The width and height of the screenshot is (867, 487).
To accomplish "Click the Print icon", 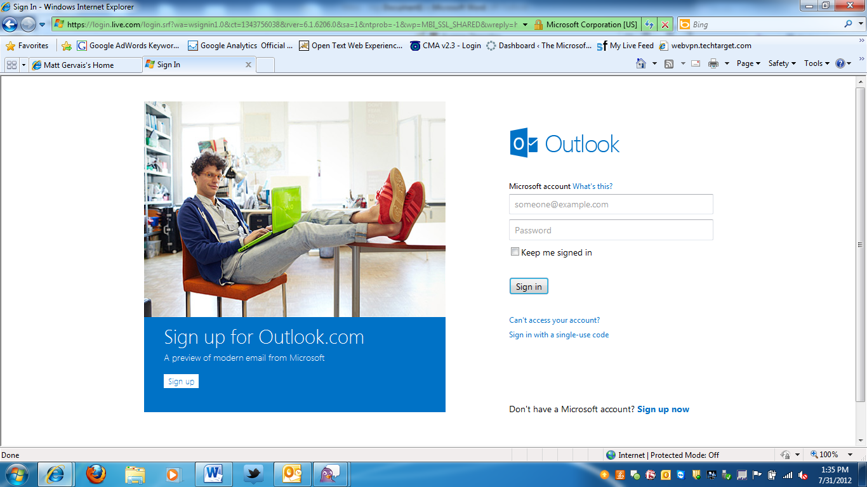I will tap(713, 63).
